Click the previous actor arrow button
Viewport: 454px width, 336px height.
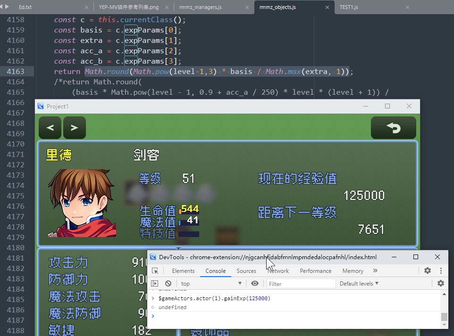click(x=50, y=128)
